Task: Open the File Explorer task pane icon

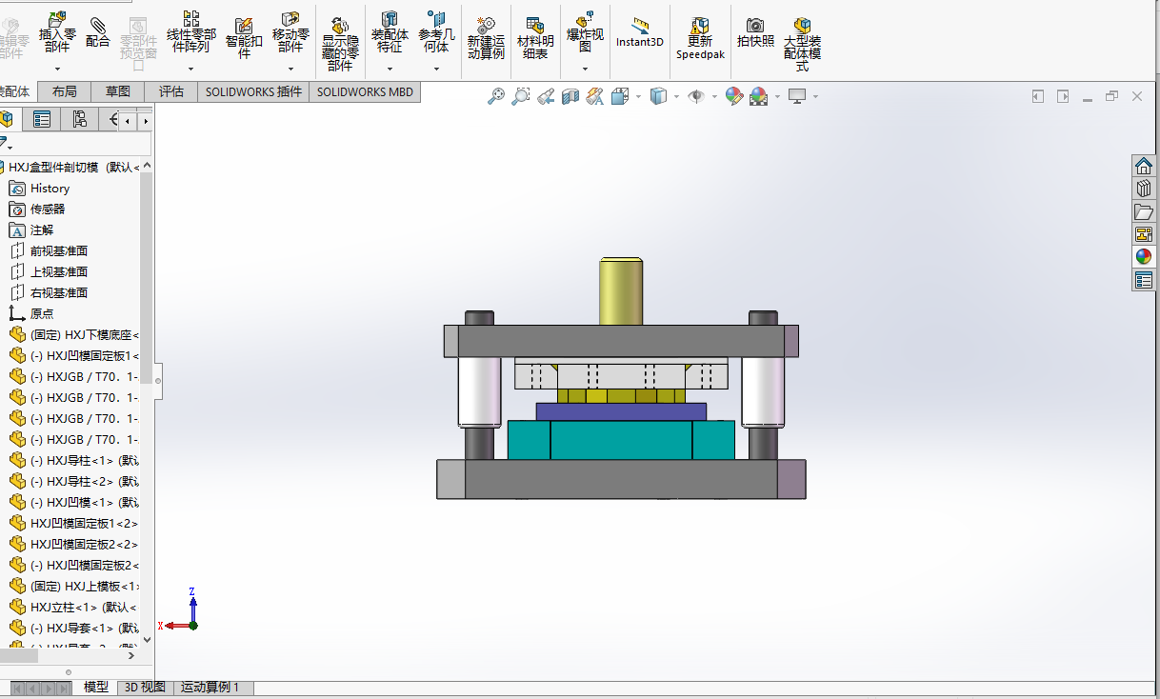Action: [x=1144, y=211]
